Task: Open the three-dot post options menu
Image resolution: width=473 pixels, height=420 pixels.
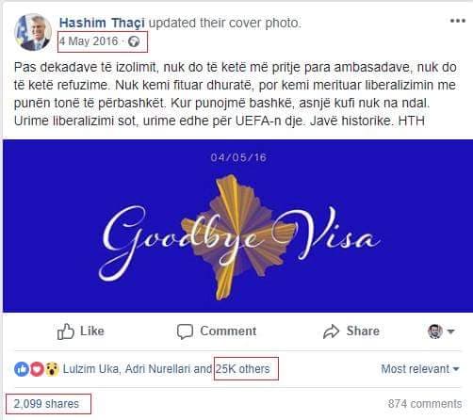Action: pos(457,21)
